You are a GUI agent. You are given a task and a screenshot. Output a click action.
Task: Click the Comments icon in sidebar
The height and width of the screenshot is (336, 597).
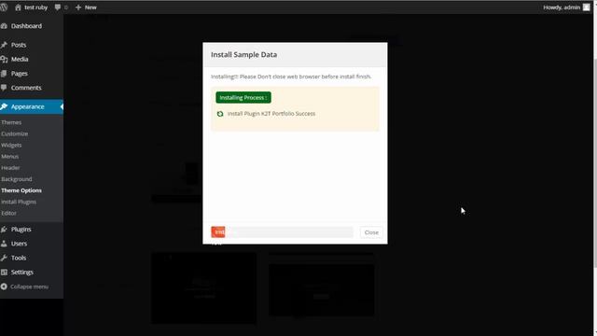click(4, 88)
